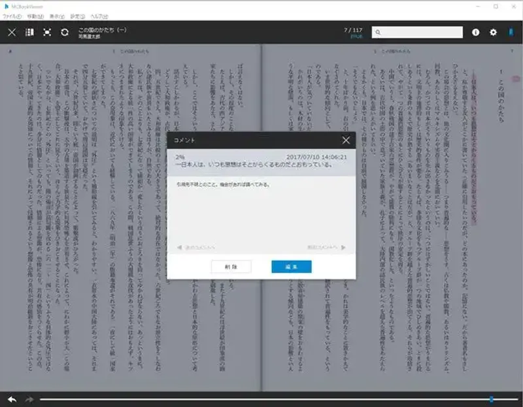523x407 pixels.
Task: Click the reading progress slider handle
Action: click(x=491, y=399)
